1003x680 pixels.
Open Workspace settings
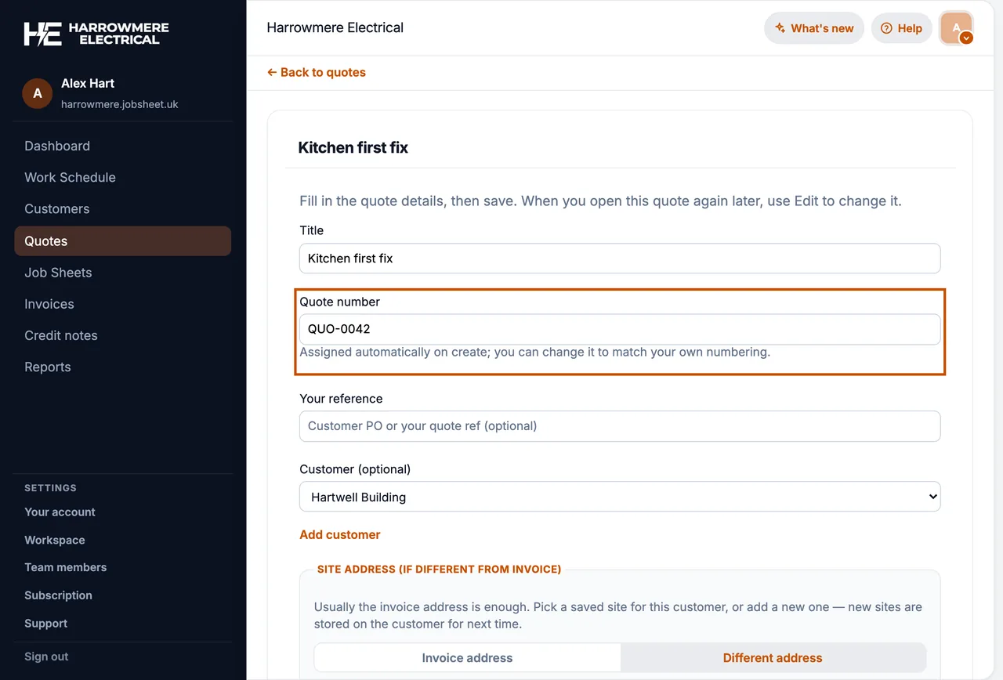(55, 540)
